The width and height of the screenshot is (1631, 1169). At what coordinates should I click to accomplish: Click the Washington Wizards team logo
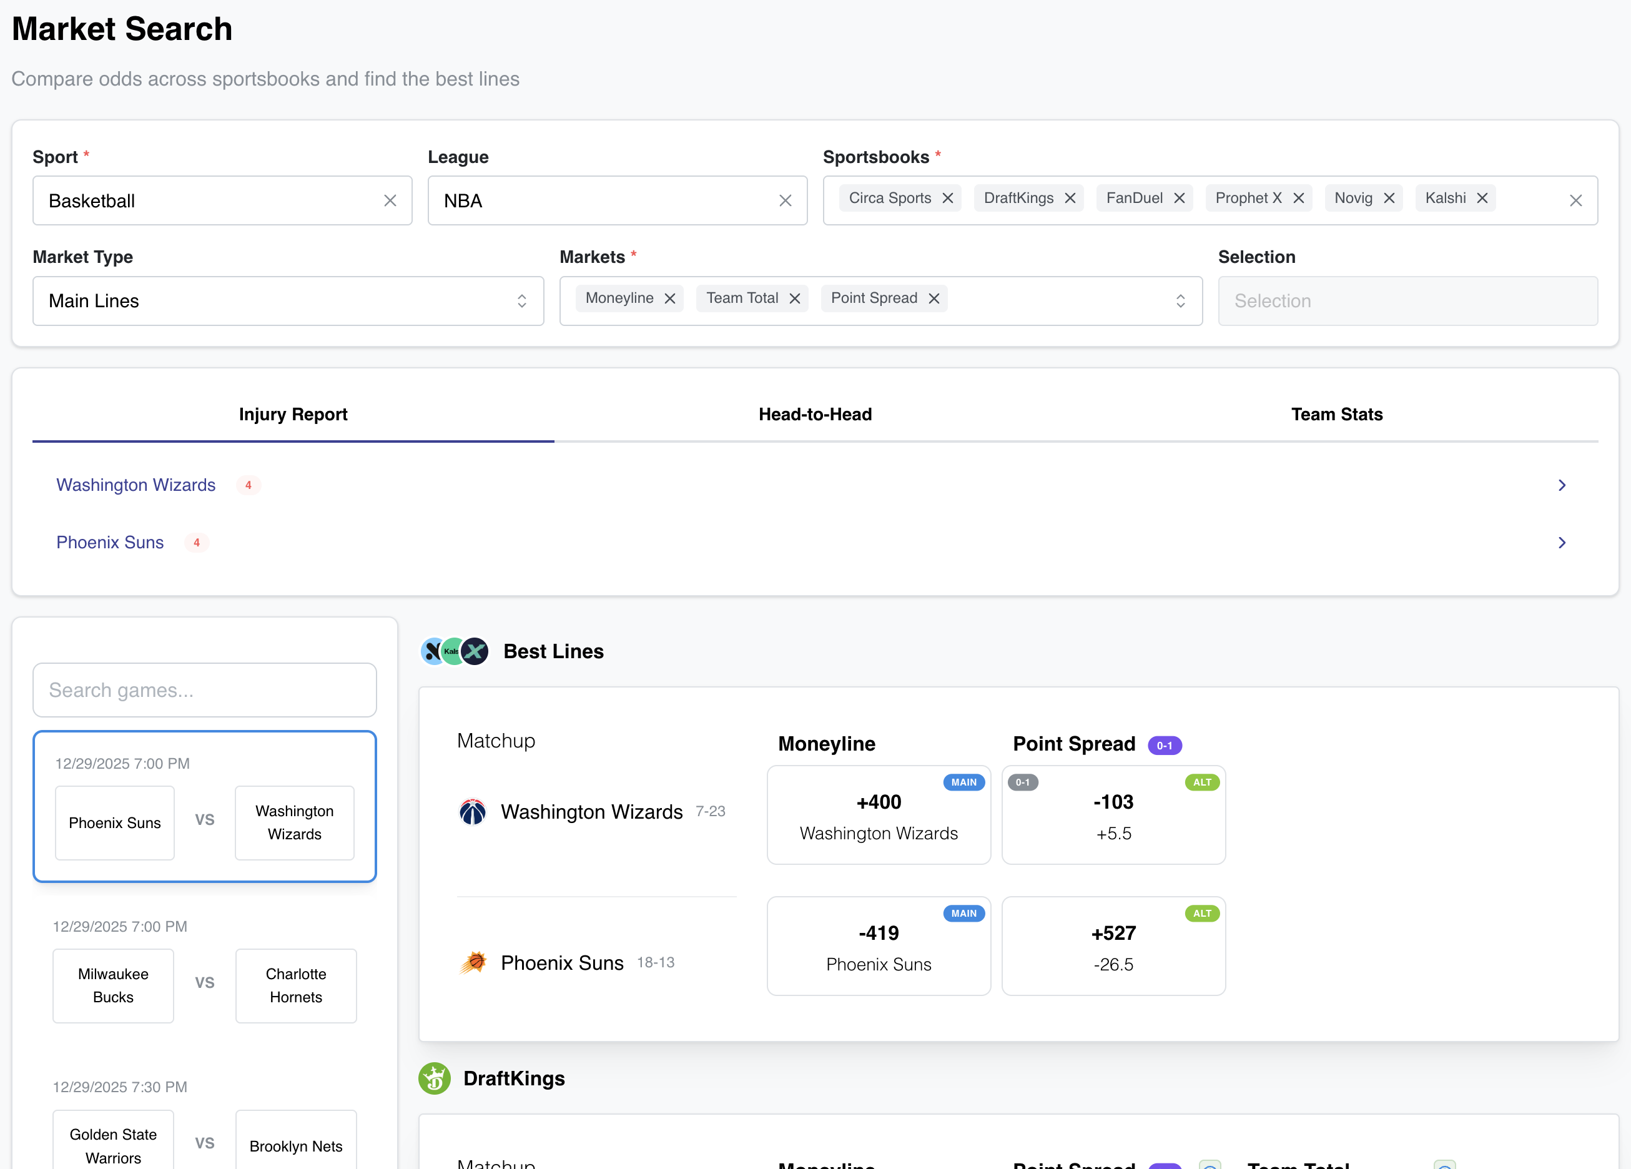[473, 811]
